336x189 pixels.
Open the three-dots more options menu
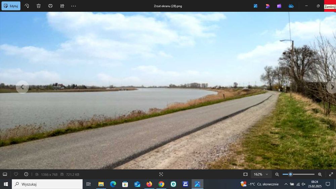pyautogui.click(x=74, y=6)
